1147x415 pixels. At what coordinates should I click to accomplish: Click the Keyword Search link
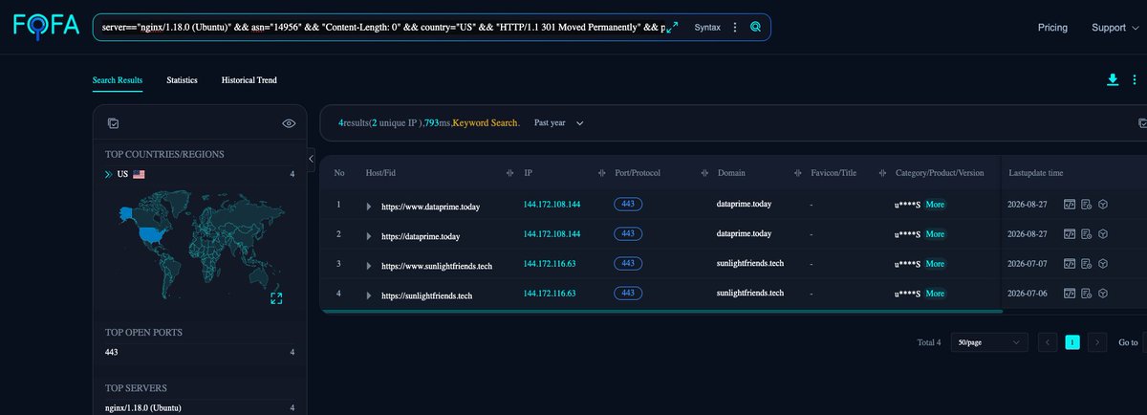tap(486, 123)
